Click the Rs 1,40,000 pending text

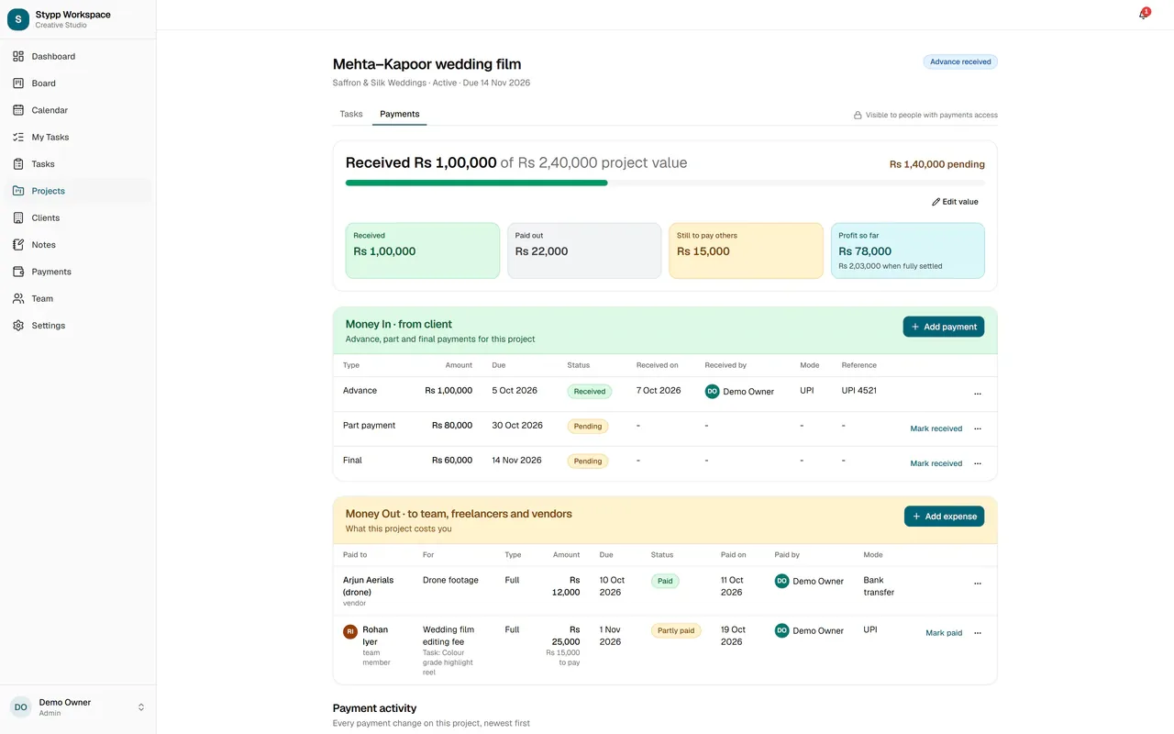click(937, 164)
